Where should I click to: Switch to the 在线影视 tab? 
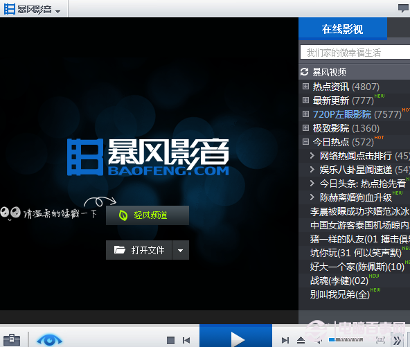[x=343, y=29]
